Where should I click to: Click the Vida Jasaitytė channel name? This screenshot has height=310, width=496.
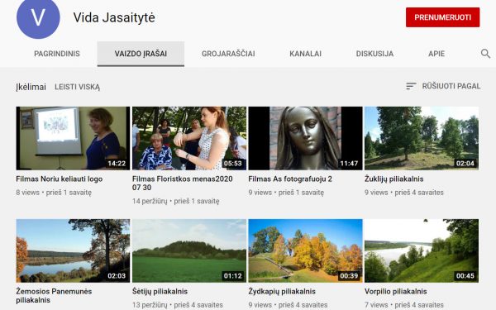pos(114,17)
